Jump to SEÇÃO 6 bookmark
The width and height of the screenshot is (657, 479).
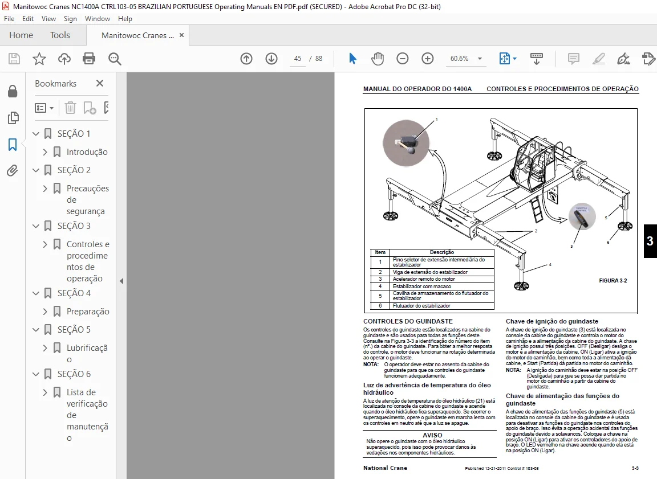coord(74,374)
